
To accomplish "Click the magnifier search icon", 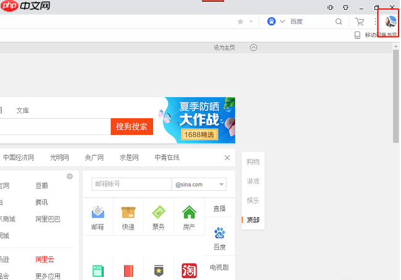I will pyautogui.click(x=339, y=22).
